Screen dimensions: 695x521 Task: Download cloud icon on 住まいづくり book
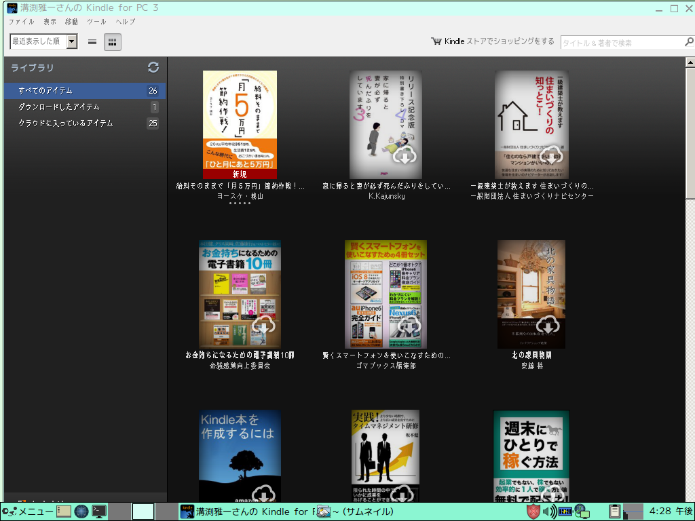(x=550, y=155)
